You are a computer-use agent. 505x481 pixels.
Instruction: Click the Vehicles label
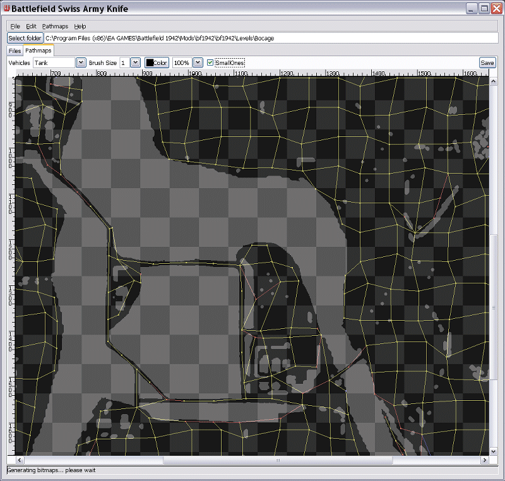(20, 62)
